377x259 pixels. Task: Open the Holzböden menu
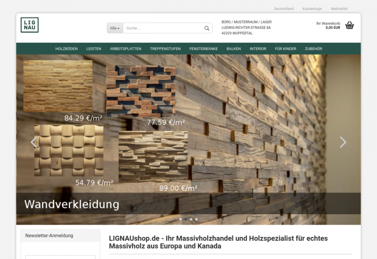pyautogui.click(x=66, y=49)
